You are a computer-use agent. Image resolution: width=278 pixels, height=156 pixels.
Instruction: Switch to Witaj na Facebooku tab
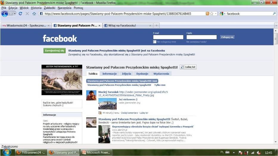(x=128, y=26)
